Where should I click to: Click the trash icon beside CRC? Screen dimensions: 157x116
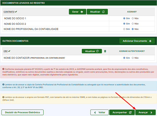(105, 51)
